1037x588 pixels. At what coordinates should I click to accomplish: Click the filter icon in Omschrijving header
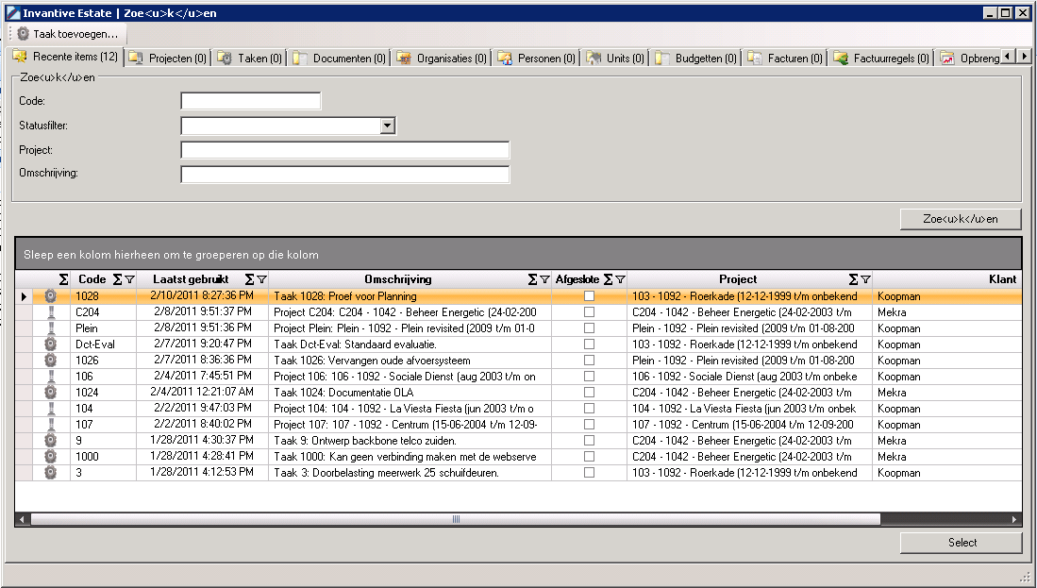pos(545,279)
